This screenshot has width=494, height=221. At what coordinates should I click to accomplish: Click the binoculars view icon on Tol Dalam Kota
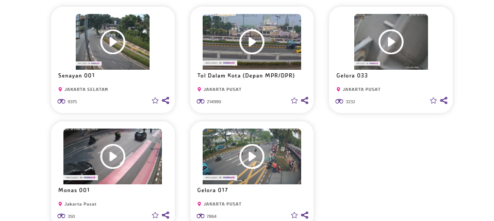(201, 102)
